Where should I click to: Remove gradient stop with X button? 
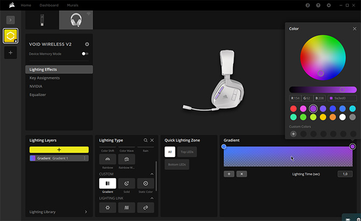(x=241, y=174)
